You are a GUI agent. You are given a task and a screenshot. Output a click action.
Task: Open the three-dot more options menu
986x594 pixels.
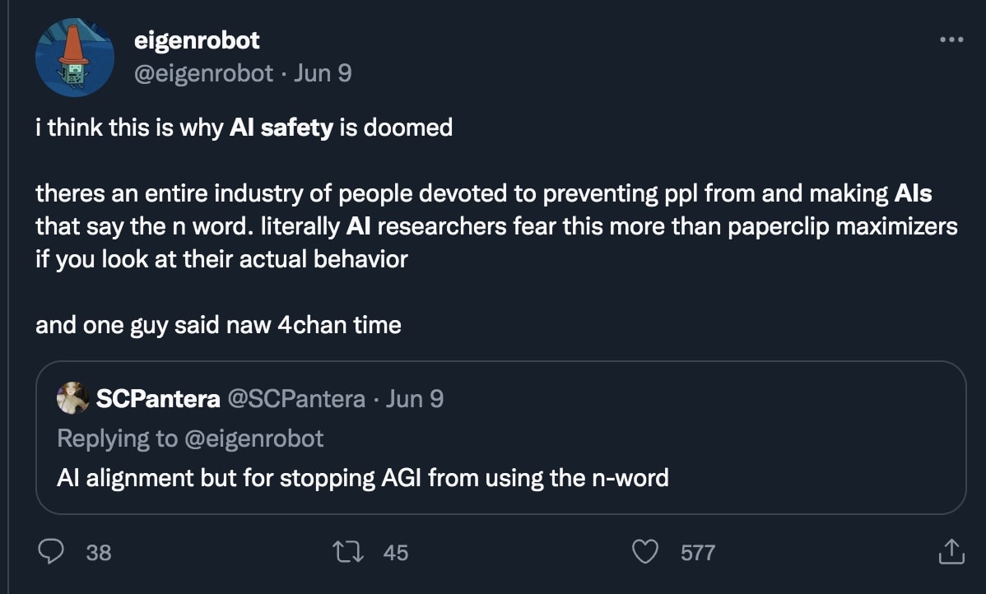click(951, 39)
